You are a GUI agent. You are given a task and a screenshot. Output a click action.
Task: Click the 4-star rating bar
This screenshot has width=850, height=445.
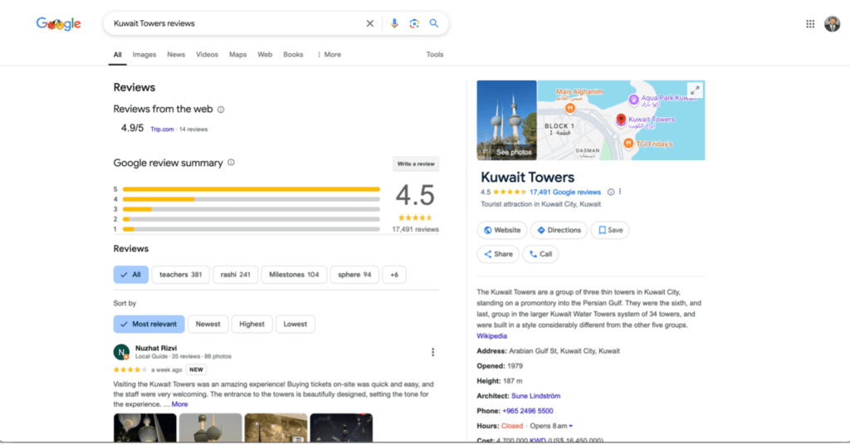pos(251,199)
